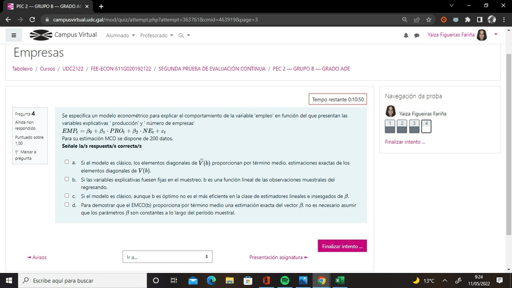Open Task View in the taskbar
The image size is (512, 288).
pyautogui.click(x=174, y=281)
